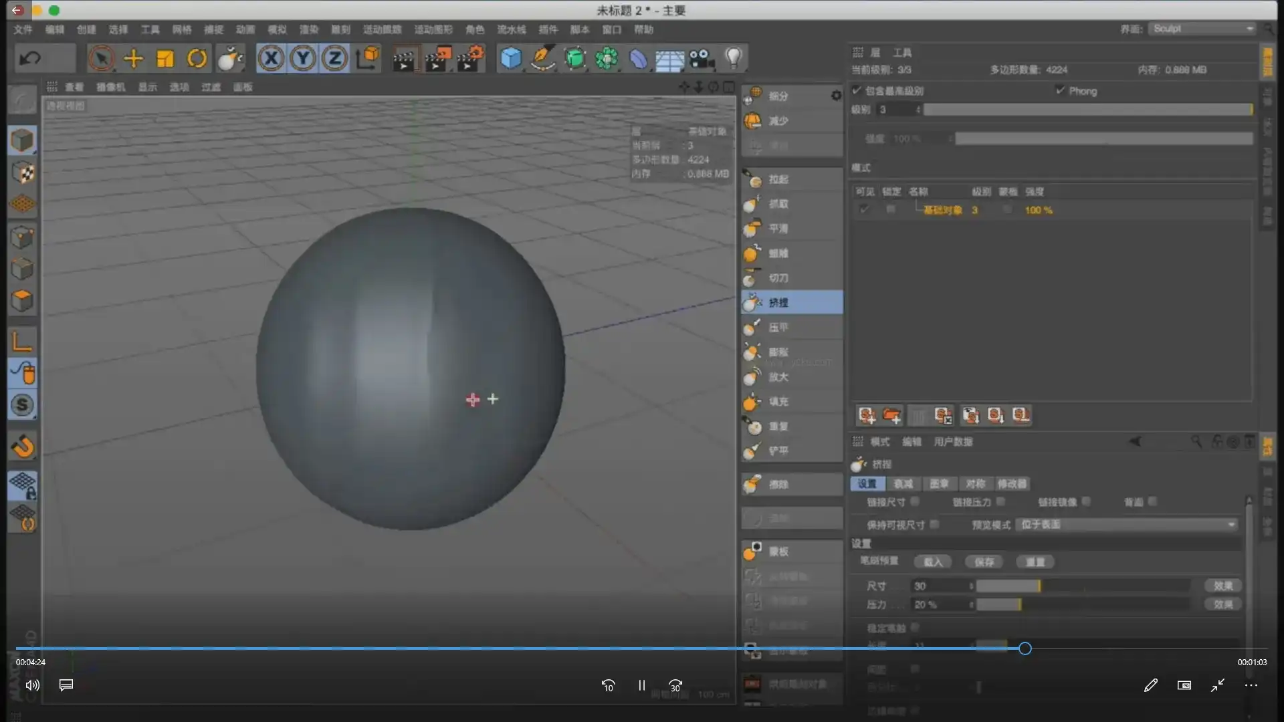
Task: Enable the 链接尺寸 checkbox
Action: click(916, 501)
